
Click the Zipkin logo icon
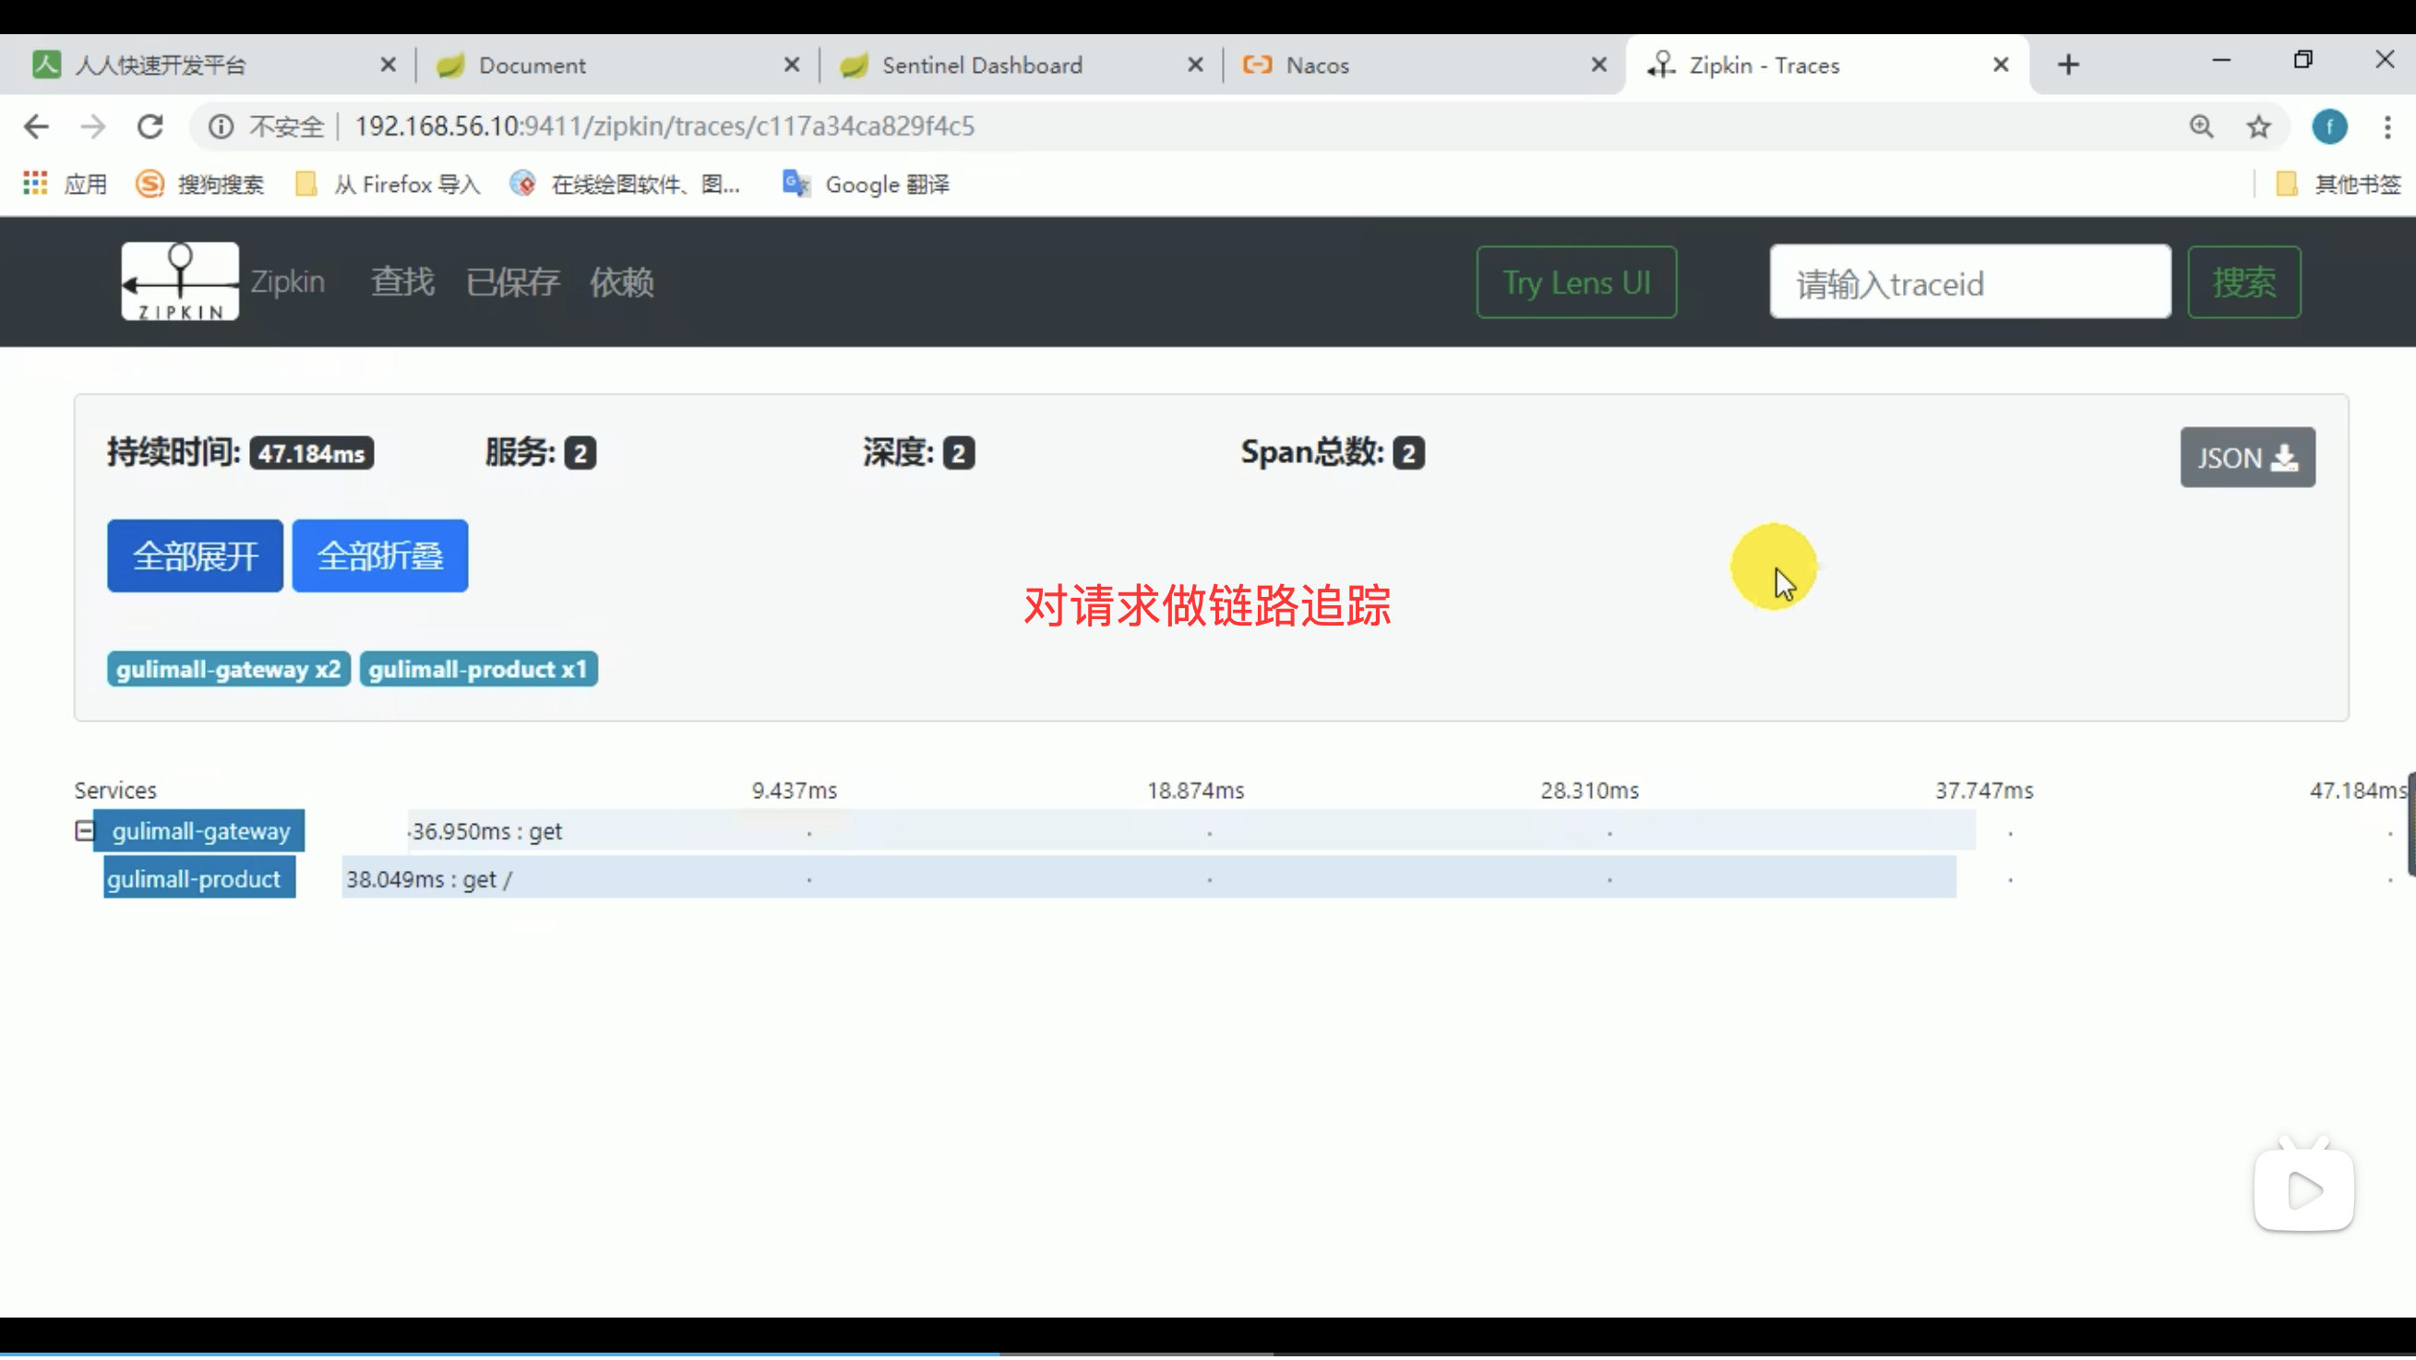point(179,281)
